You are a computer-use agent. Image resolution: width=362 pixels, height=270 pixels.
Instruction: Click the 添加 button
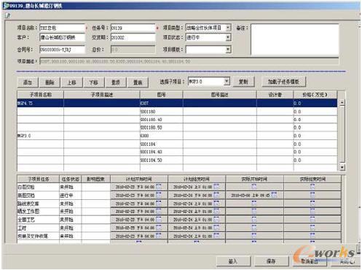click(x=28, y=82)
